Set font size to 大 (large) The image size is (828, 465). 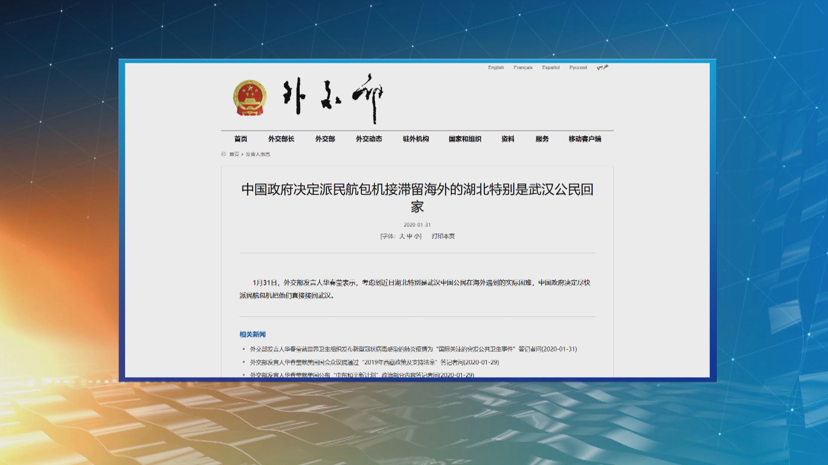tap(401, 236)
